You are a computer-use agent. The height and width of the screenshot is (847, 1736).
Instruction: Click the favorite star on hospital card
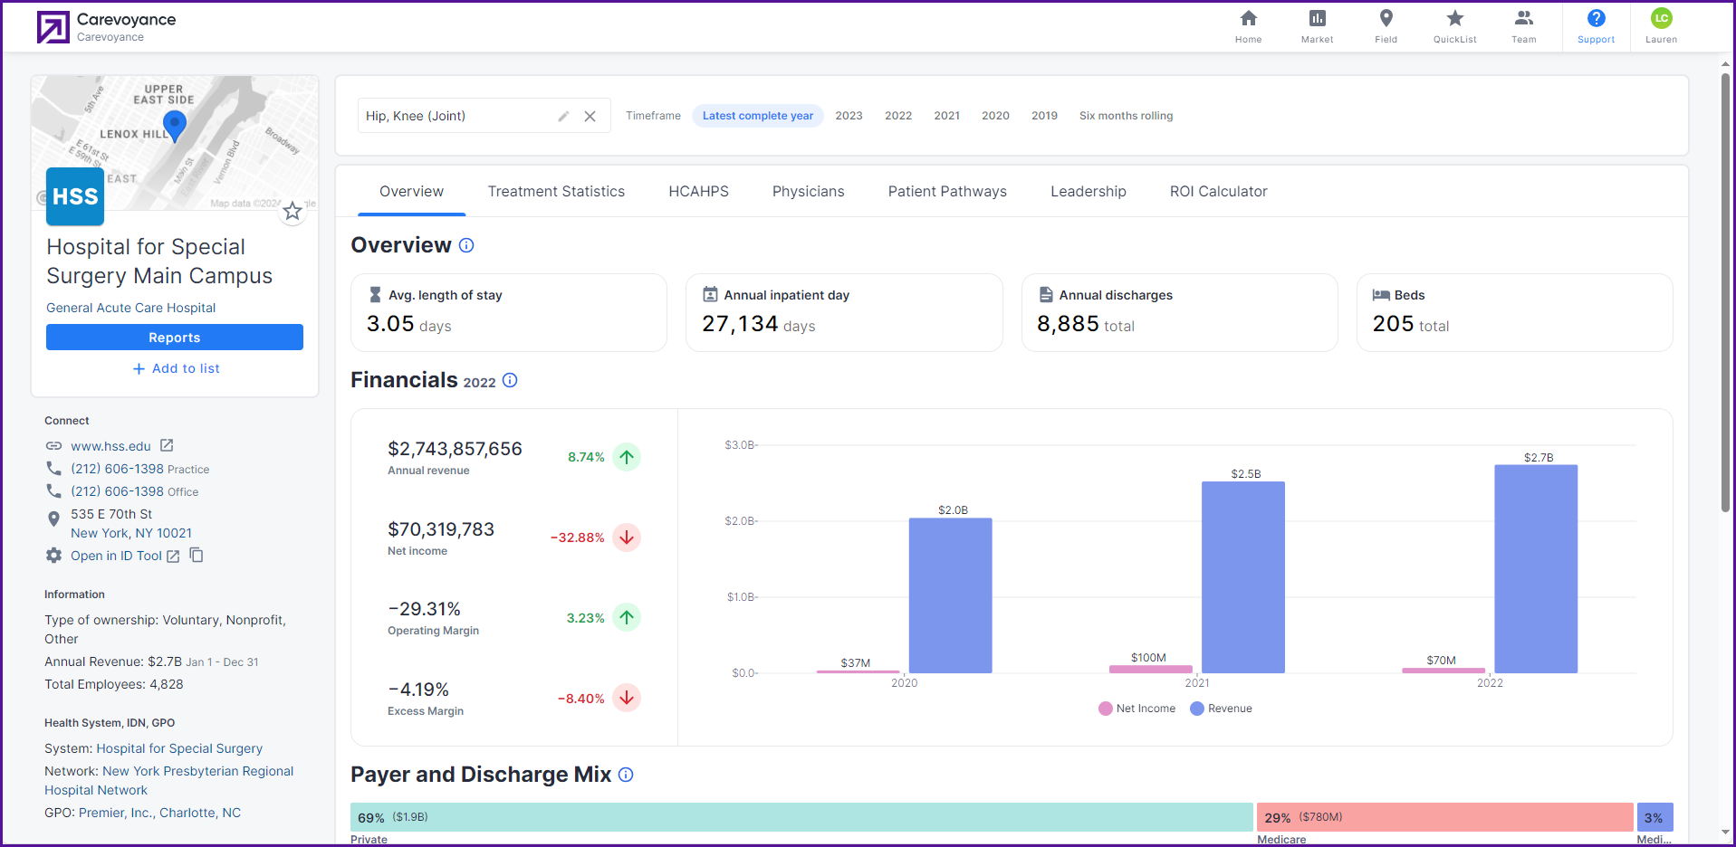[293, 212]
